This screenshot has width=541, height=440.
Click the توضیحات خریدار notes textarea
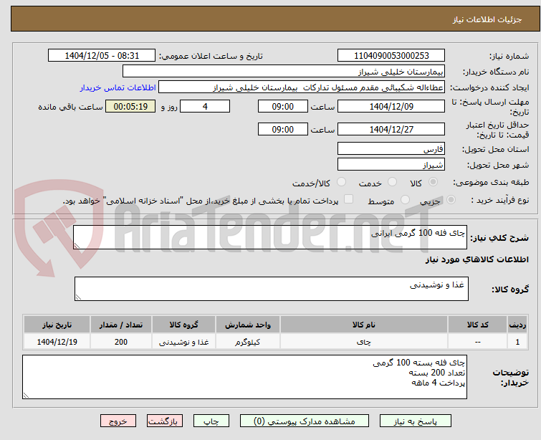click(244, 377)
